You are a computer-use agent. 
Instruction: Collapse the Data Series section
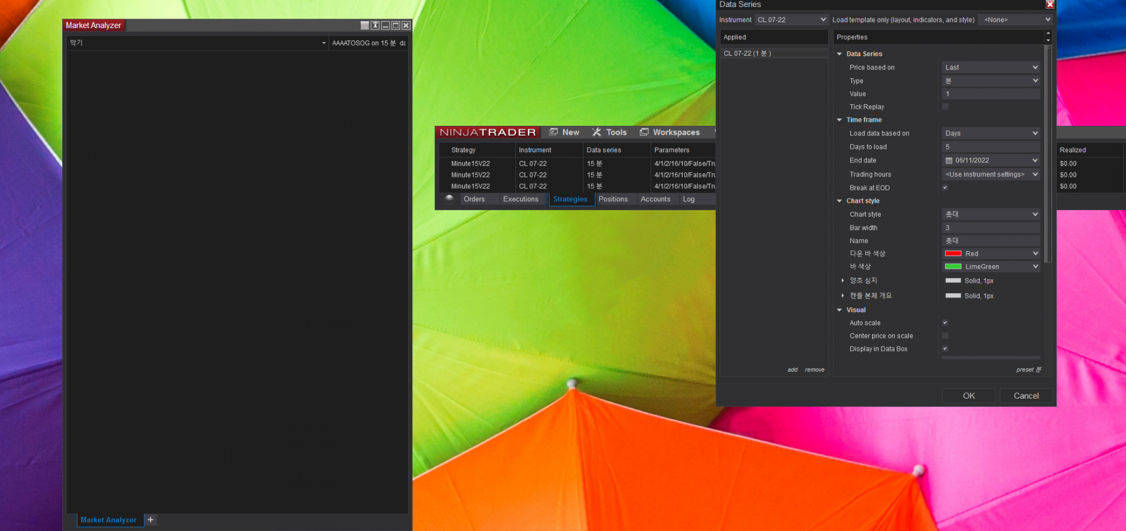[840, 54]
